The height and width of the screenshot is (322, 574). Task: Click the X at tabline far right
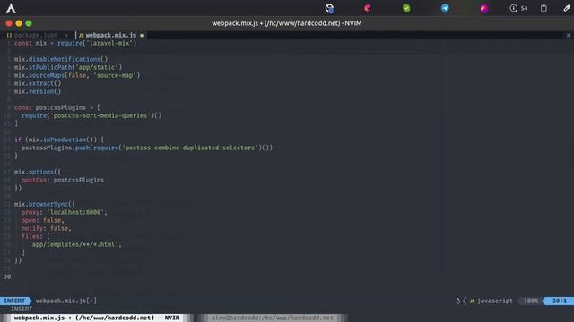point(569,35)
